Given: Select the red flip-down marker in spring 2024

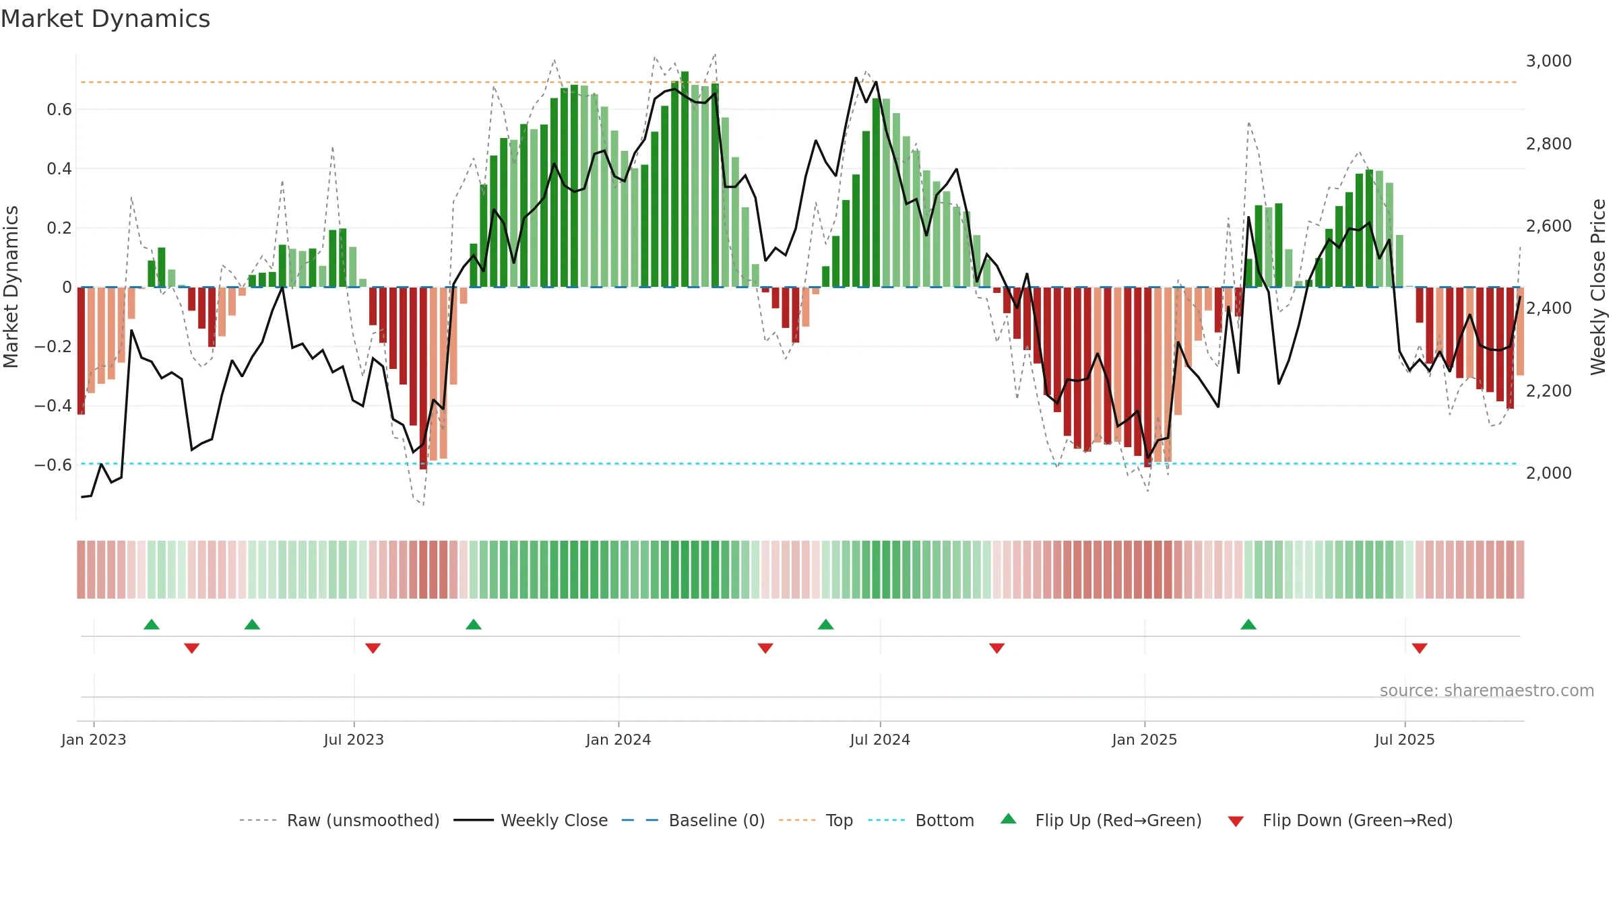Looking at the screenshot, I should 765,648.
